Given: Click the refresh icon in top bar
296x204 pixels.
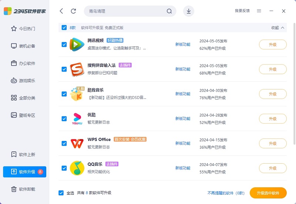Looking at the screenshot, I should click(x=73, y=11).
